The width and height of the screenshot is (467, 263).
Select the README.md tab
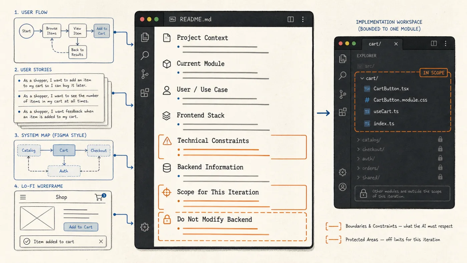(190, 19)
